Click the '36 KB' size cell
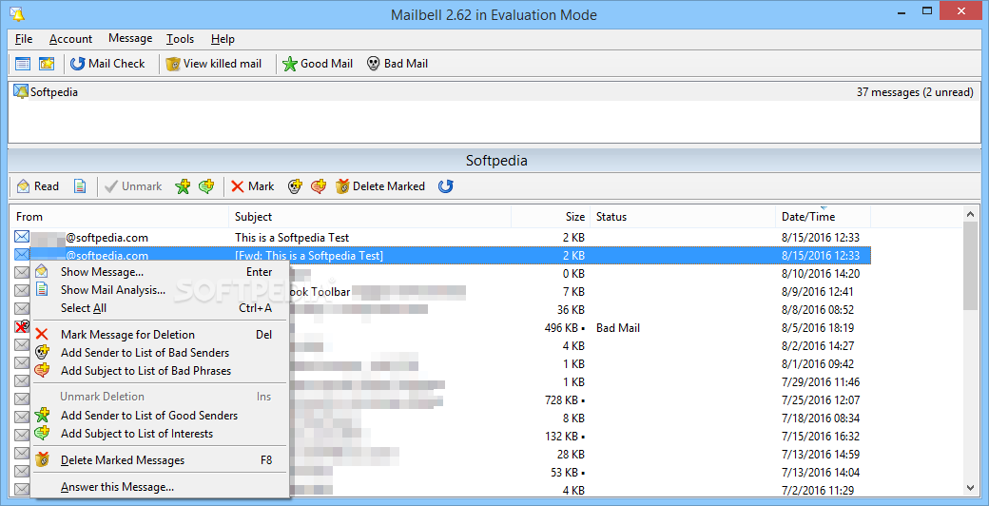The width and height of the screenshot is (989, 506). pos(572,310)
